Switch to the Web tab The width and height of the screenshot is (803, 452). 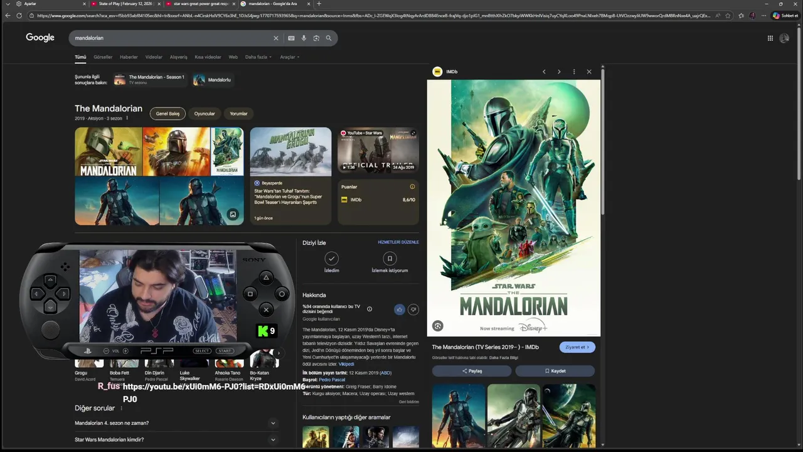pyautogui.click(x=233, y=57)
